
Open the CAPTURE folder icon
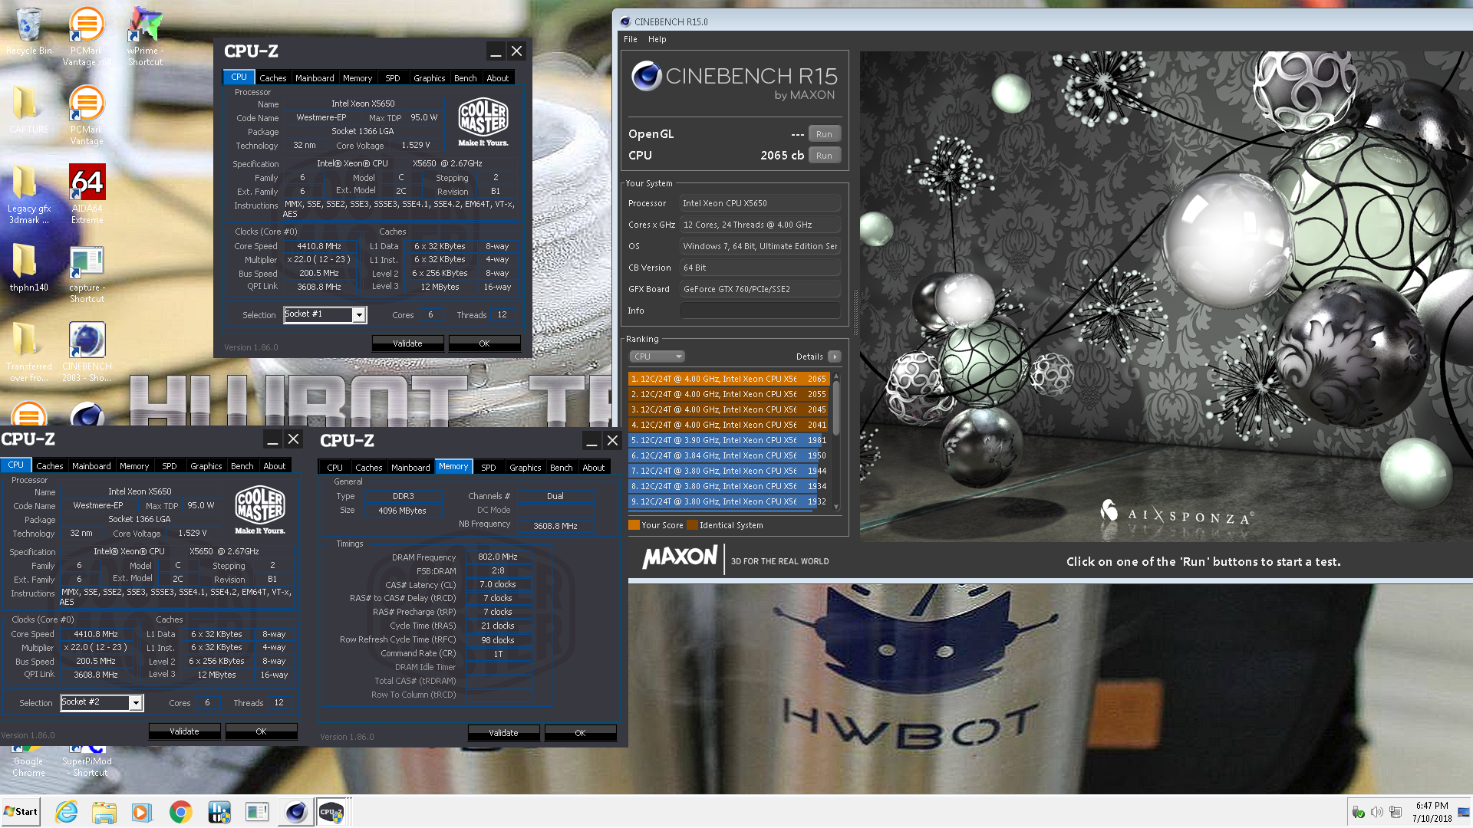[x=29, y=108]
